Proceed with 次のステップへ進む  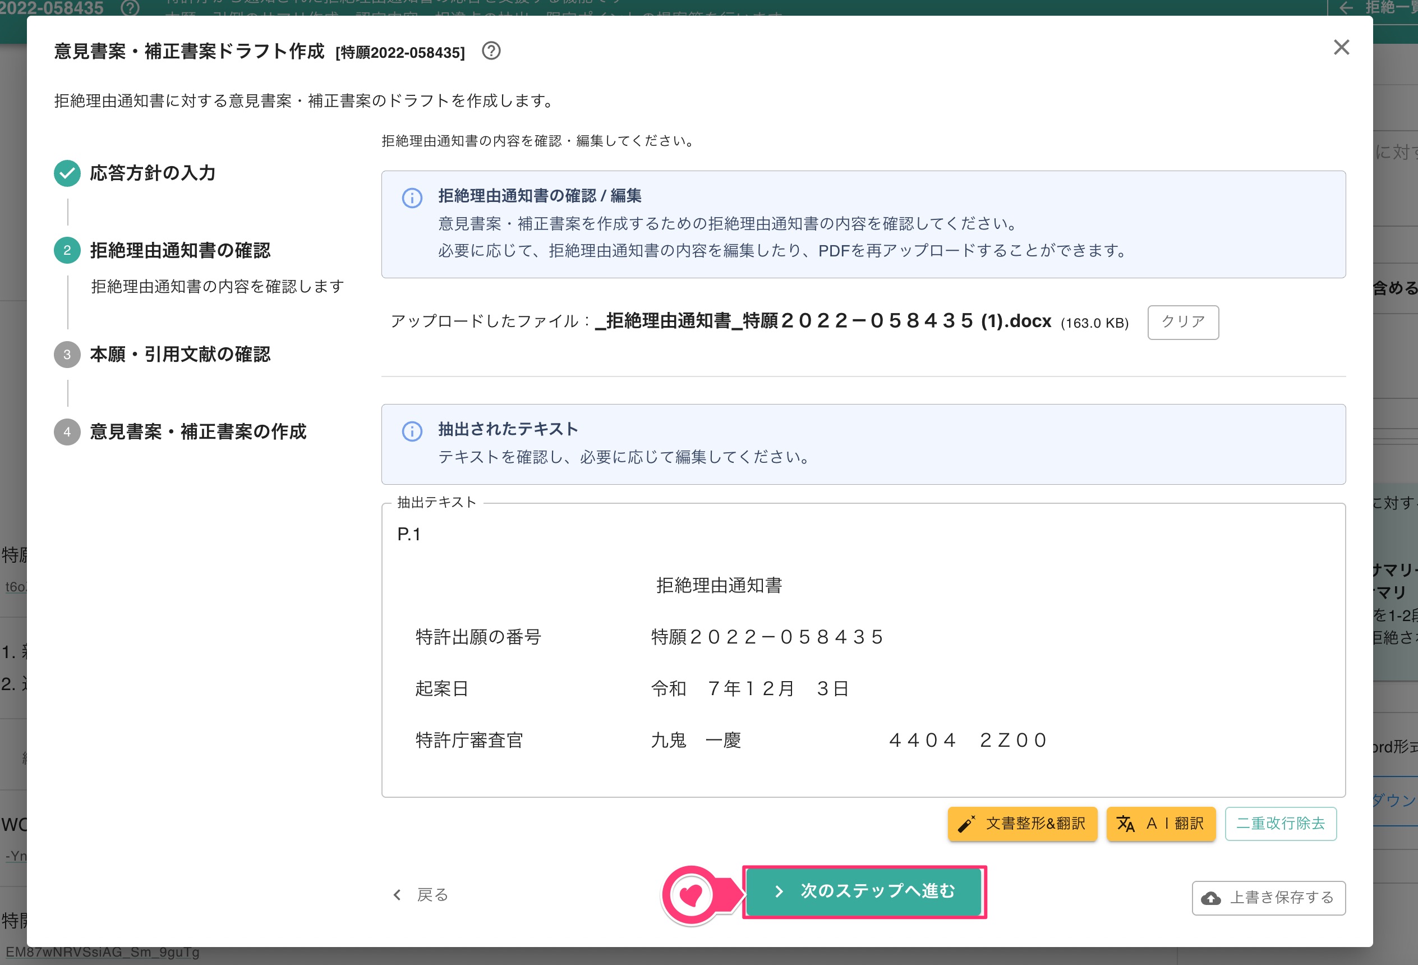tap(863, 891)
